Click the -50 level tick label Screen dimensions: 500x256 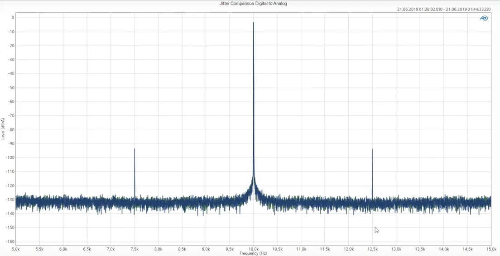[x=11, y=88]
